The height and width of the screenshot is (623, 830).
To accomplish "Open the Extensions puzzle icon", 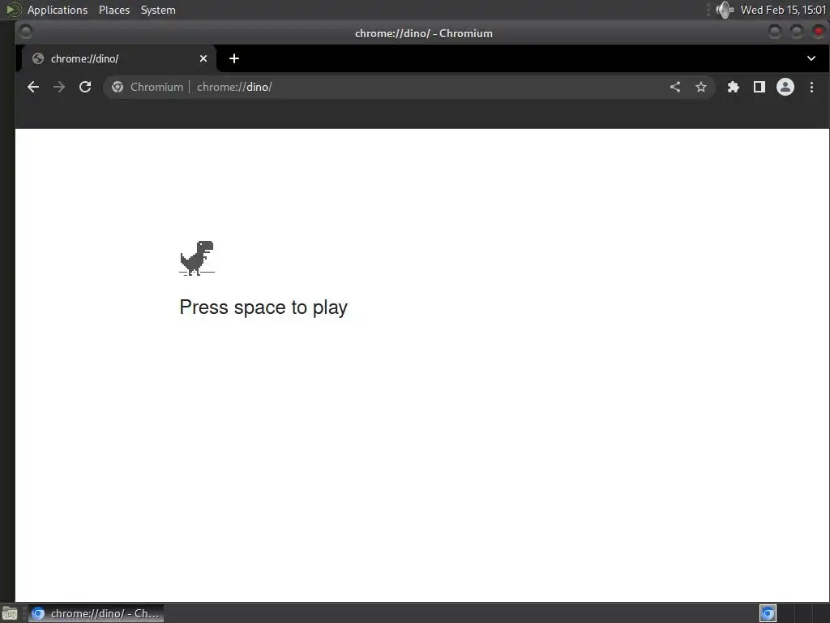I will click(x=733, y=87).
